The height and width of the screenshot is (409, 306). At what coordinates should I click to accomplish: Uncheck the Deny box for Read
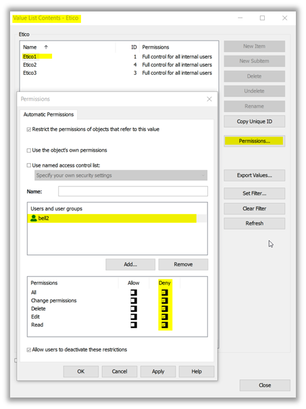[x=165, y=325]
